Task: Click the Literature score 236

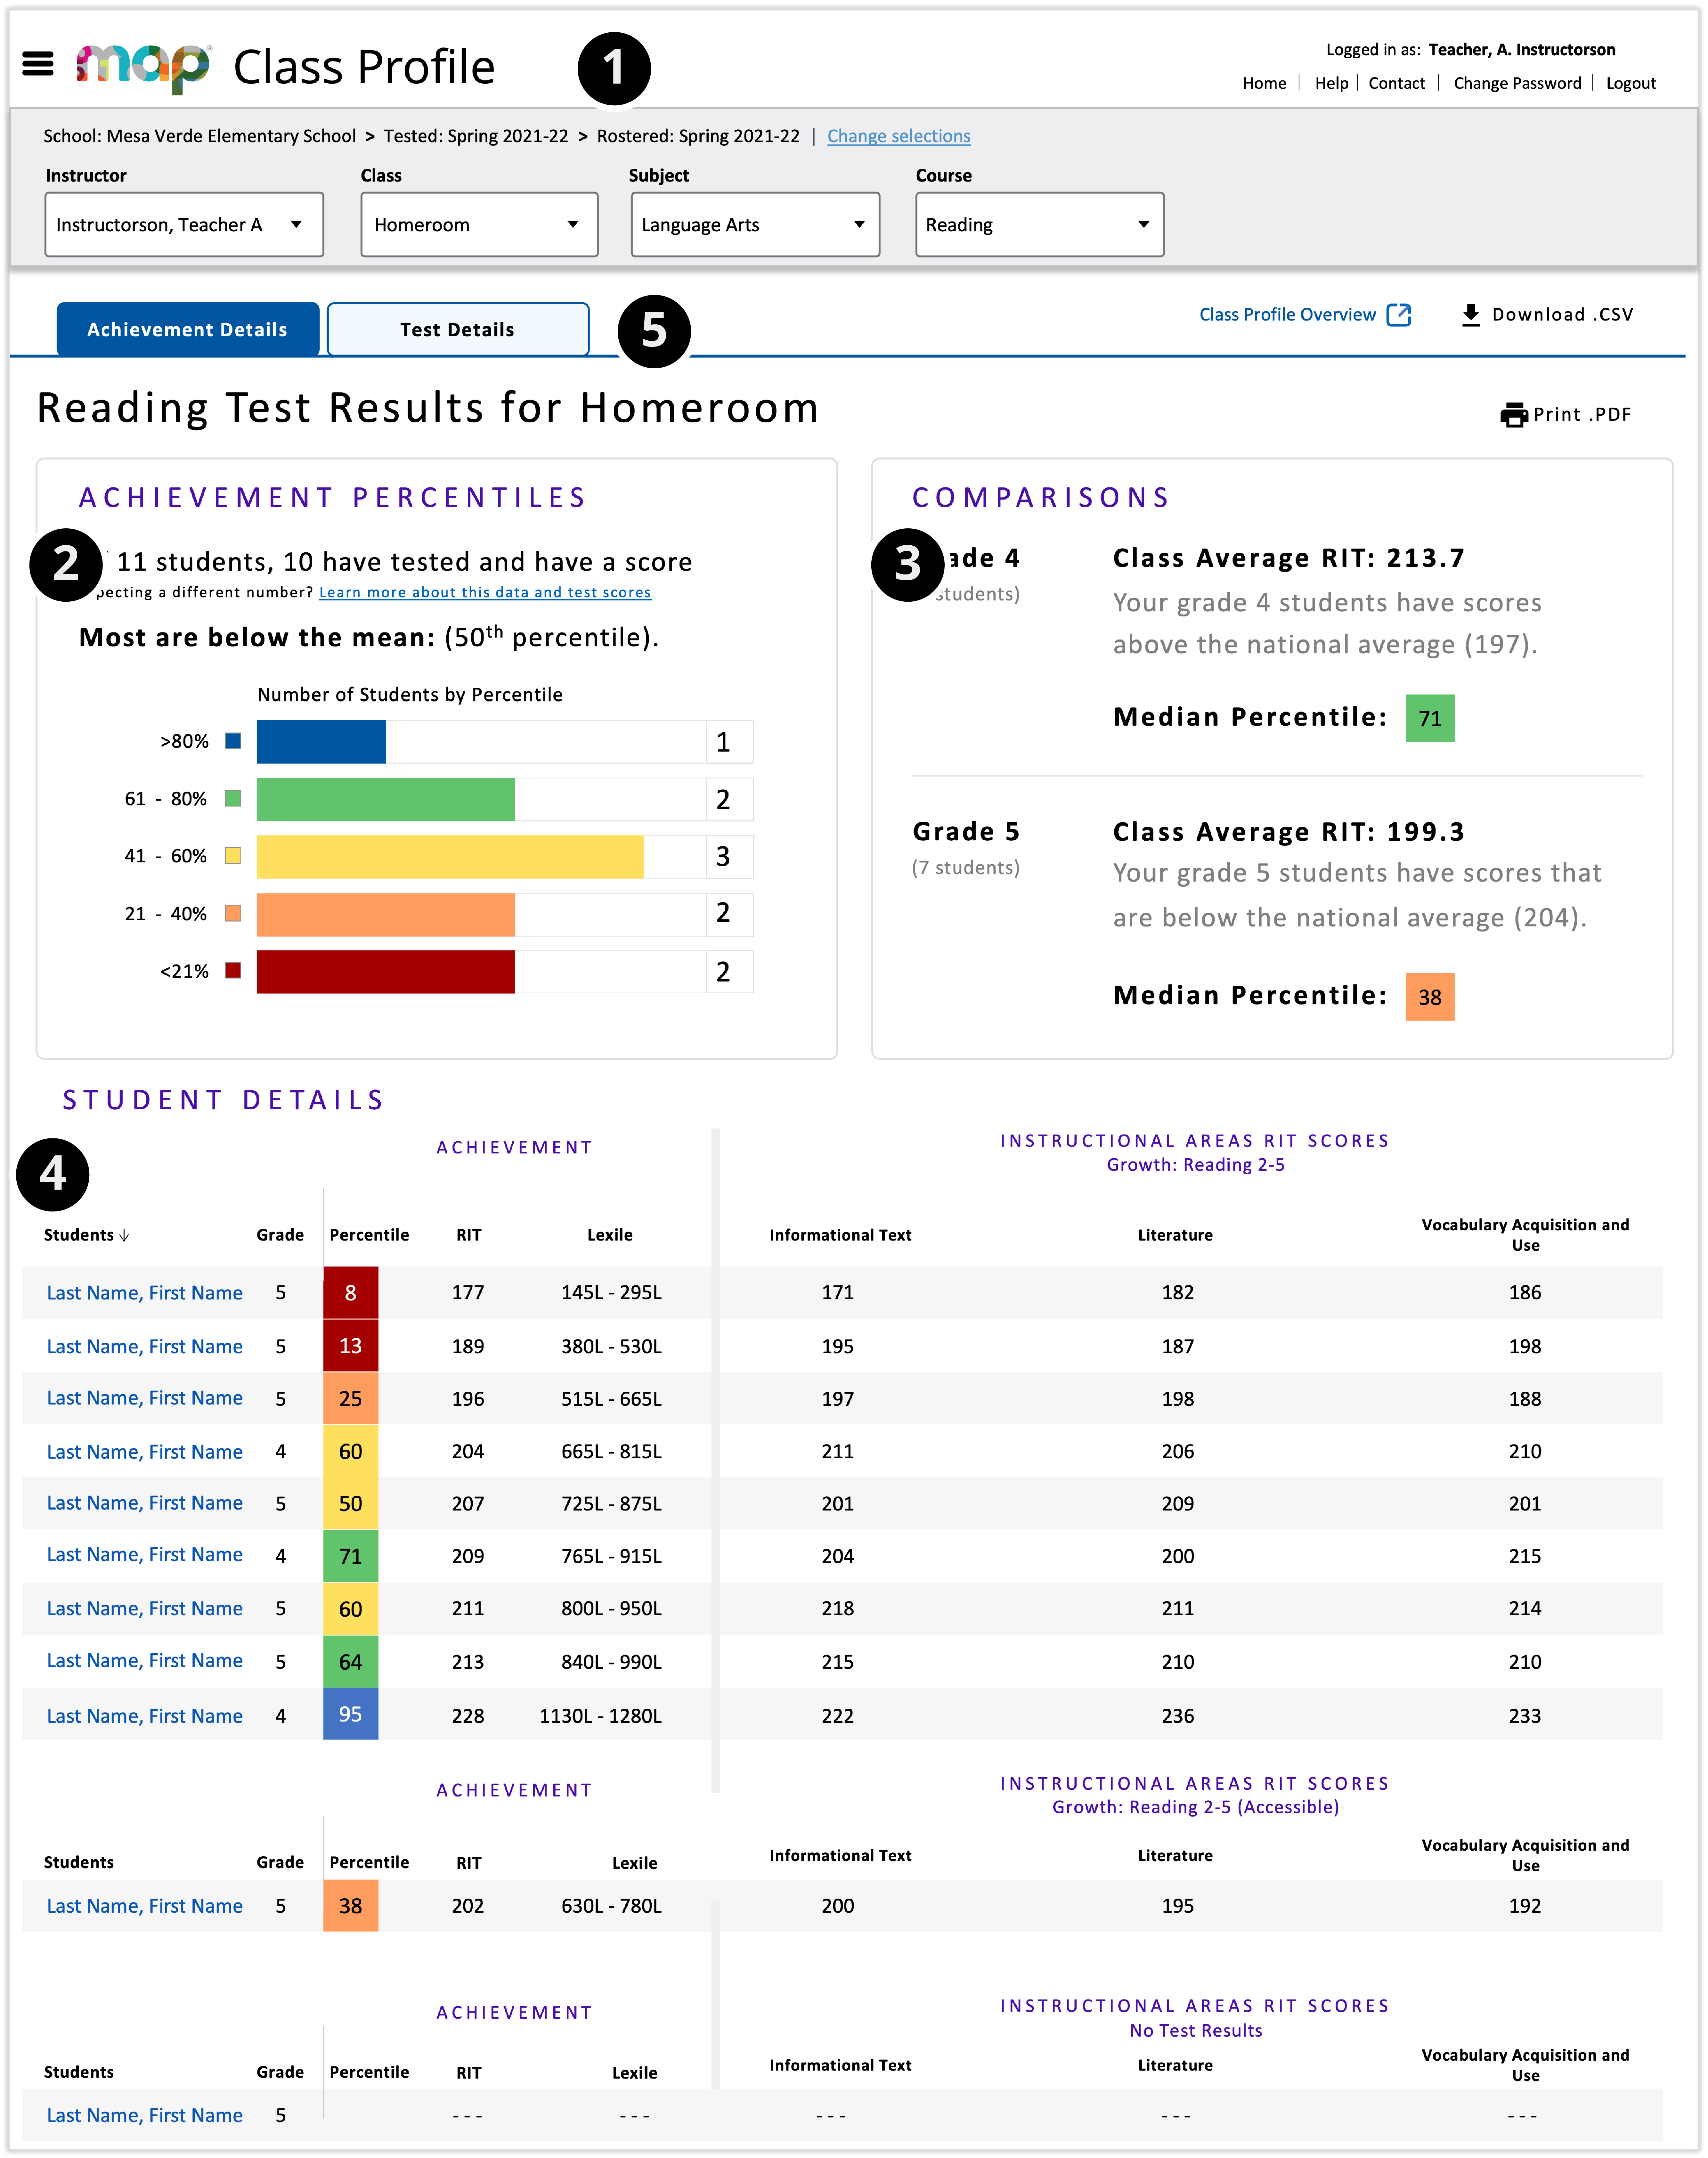Action: pyautogui.click(x=1178, y=1716)
